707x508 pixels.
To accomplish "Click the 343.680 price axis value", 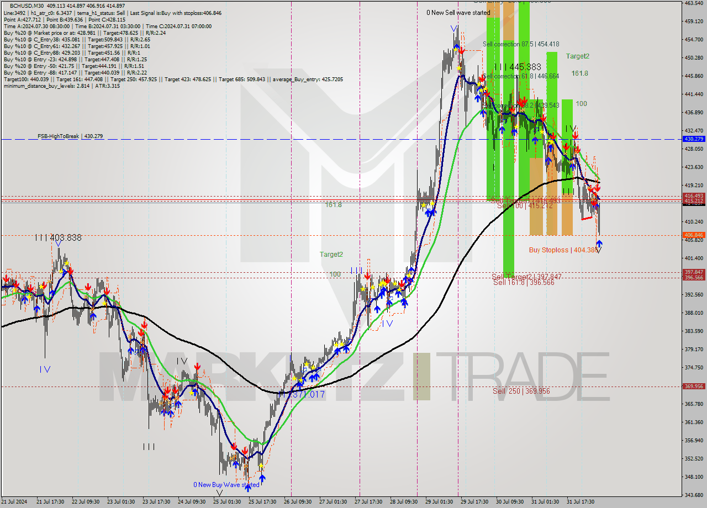I will pyautogui.click(x=694, y=495).
